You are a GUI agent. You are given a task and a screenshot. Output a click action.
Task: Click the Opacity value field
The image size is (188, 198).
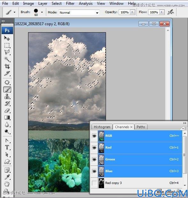(124, 12)
